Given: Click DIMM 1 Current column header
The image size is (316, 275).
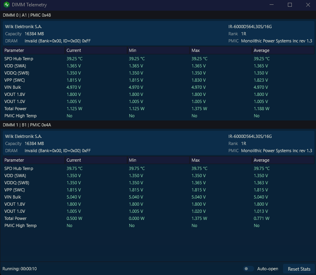Looking at the screenshot, I should point(96,160).
